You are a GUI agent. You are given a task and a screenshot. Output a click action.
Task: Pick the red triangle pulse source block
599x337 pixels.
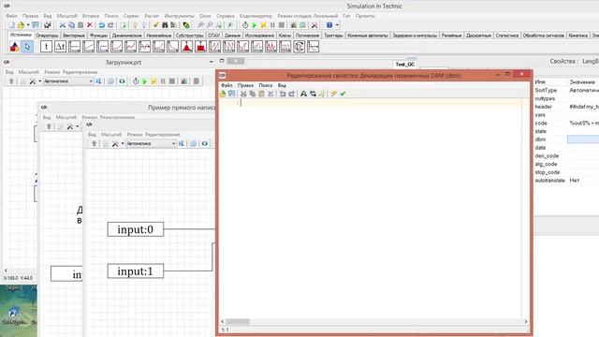pyautogui.click(x=187, y=47)
